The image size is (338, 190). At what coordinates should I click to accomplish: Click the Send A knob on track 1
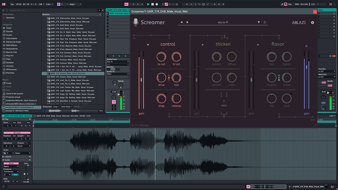click(x=114, y=82)
